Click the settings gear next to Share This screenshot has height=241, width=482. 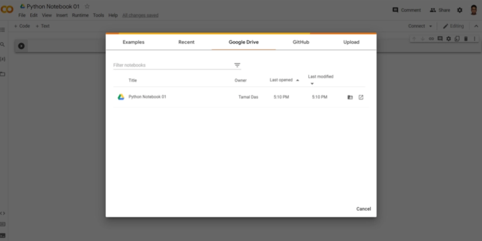point(459,10)
